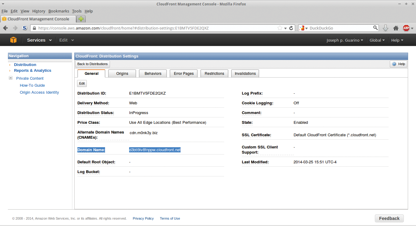This screenshot has height=226, width=416.
Task: Open Reports & Analytics link
Action: coord(33,71)
